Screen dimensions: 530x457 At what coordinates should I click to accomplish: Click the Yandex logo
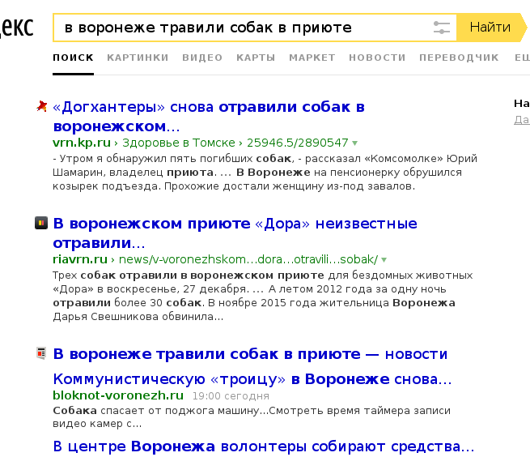(x=16, y=28)
